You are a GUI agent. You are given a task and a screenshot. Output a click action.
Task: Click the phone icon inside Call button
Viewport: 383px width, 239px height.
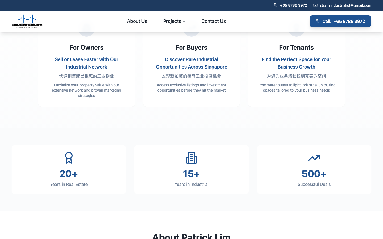pos(318,21)
